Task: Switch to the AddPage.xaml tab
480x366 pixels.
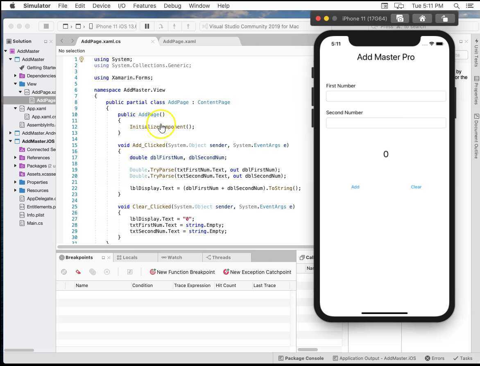Action: [179, 41]
